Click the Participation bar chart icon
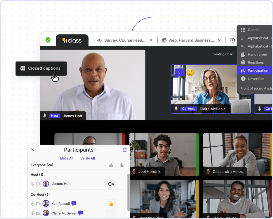Image resolution: width=273 pixels, height=219 pixels. (x=243, y=70)
